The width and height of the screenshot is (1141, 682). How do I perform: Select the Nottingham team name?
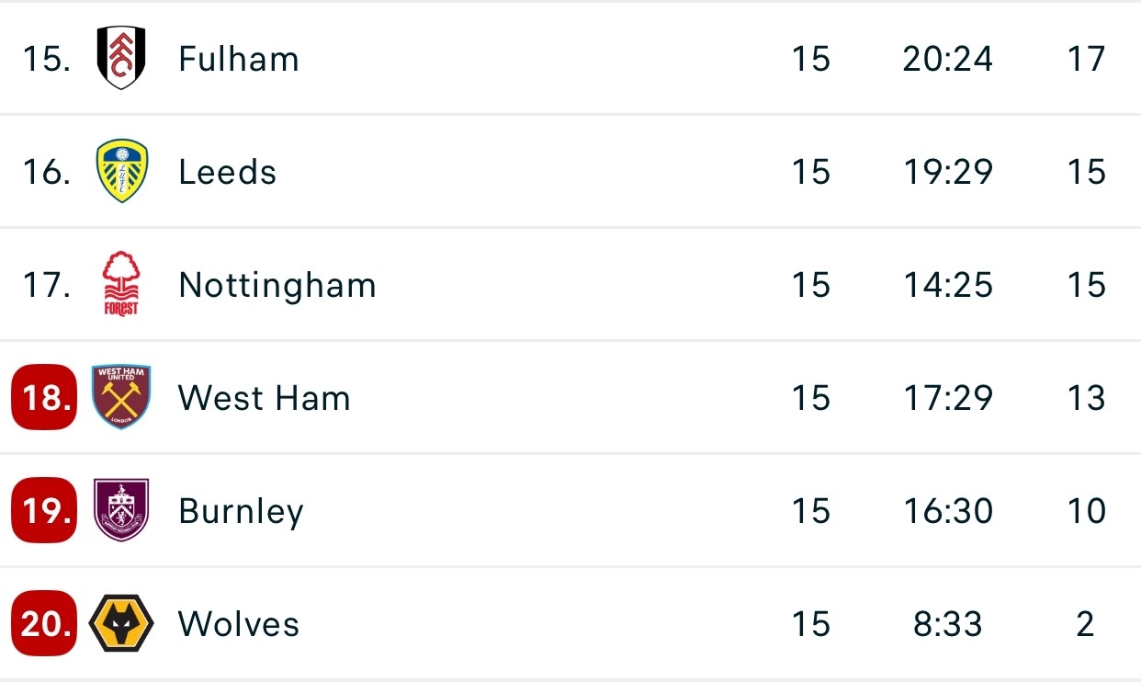click(277, 285)
